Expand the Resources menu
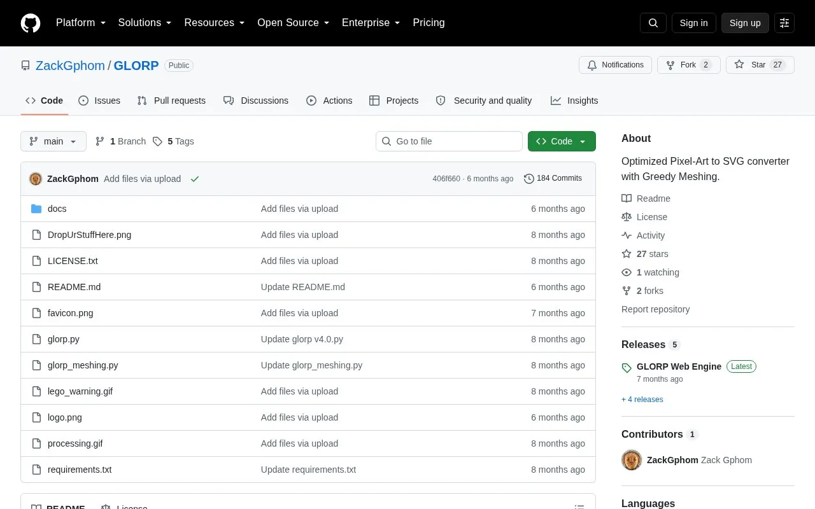 (215, 23)
